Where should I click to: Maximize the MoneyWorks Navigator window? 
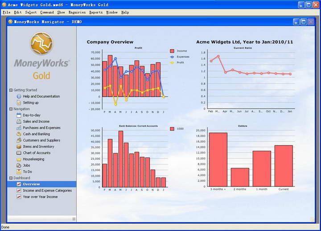(x=304, y=22)
